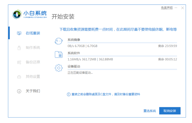Click the 系统镜像 download progress bar
Viewport: 192px width, 123px height.
[x=122, y=43]
